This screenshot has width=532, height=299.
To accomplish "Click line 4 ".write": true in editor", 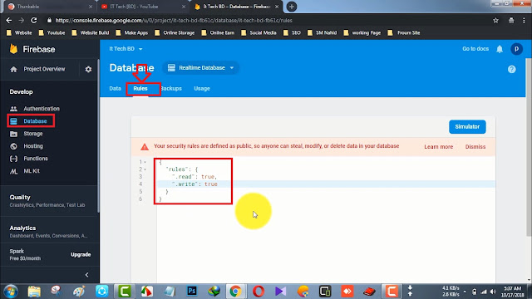I will coord(195,184).
